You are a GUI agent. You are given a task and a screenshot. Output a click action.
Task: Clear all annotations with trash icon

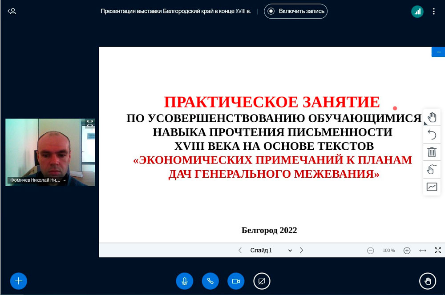[x=432, y=152]
